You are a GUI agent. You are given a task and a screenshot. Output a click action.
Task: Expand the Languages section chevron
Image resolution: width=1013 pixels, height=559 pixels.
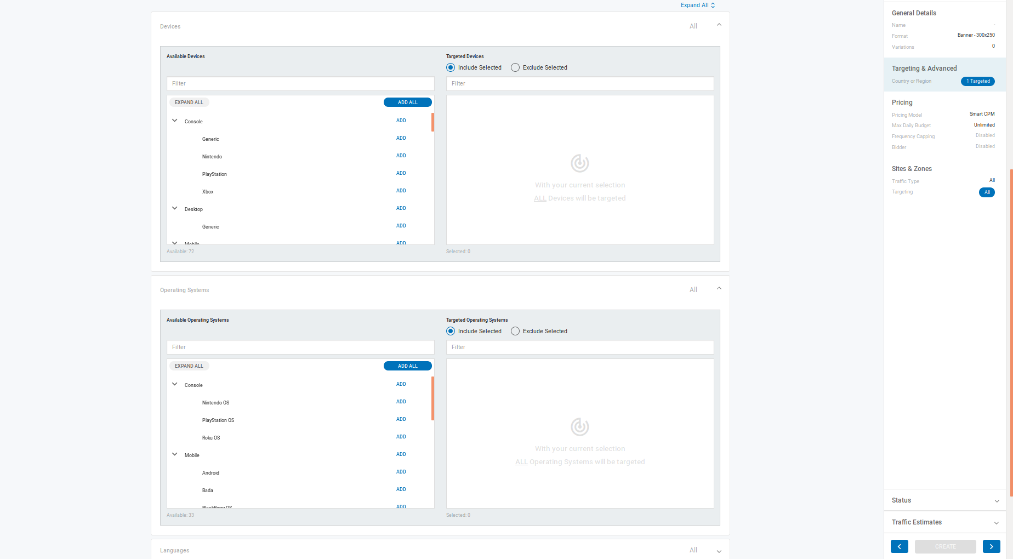pos(719,551)
